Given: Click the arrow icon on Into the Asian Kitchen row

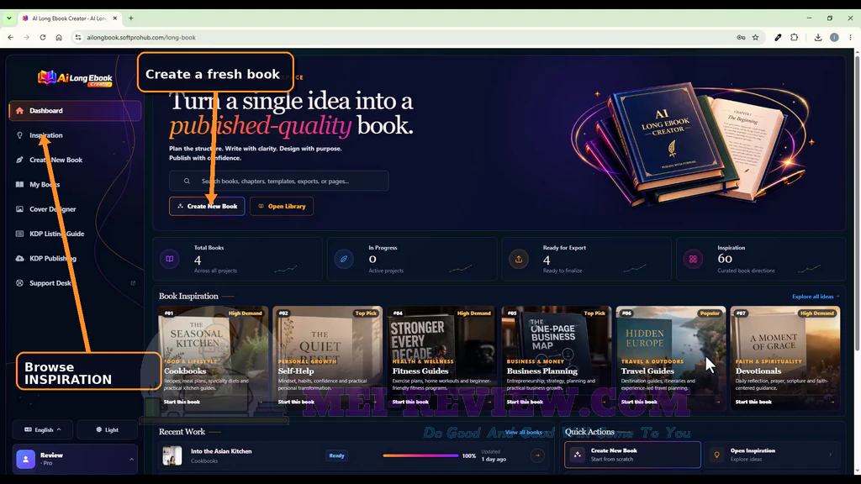Looking at the screenshot, I should point(537,455).
